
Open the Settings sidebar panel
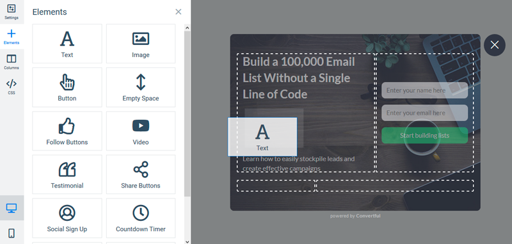pos(12,12)
